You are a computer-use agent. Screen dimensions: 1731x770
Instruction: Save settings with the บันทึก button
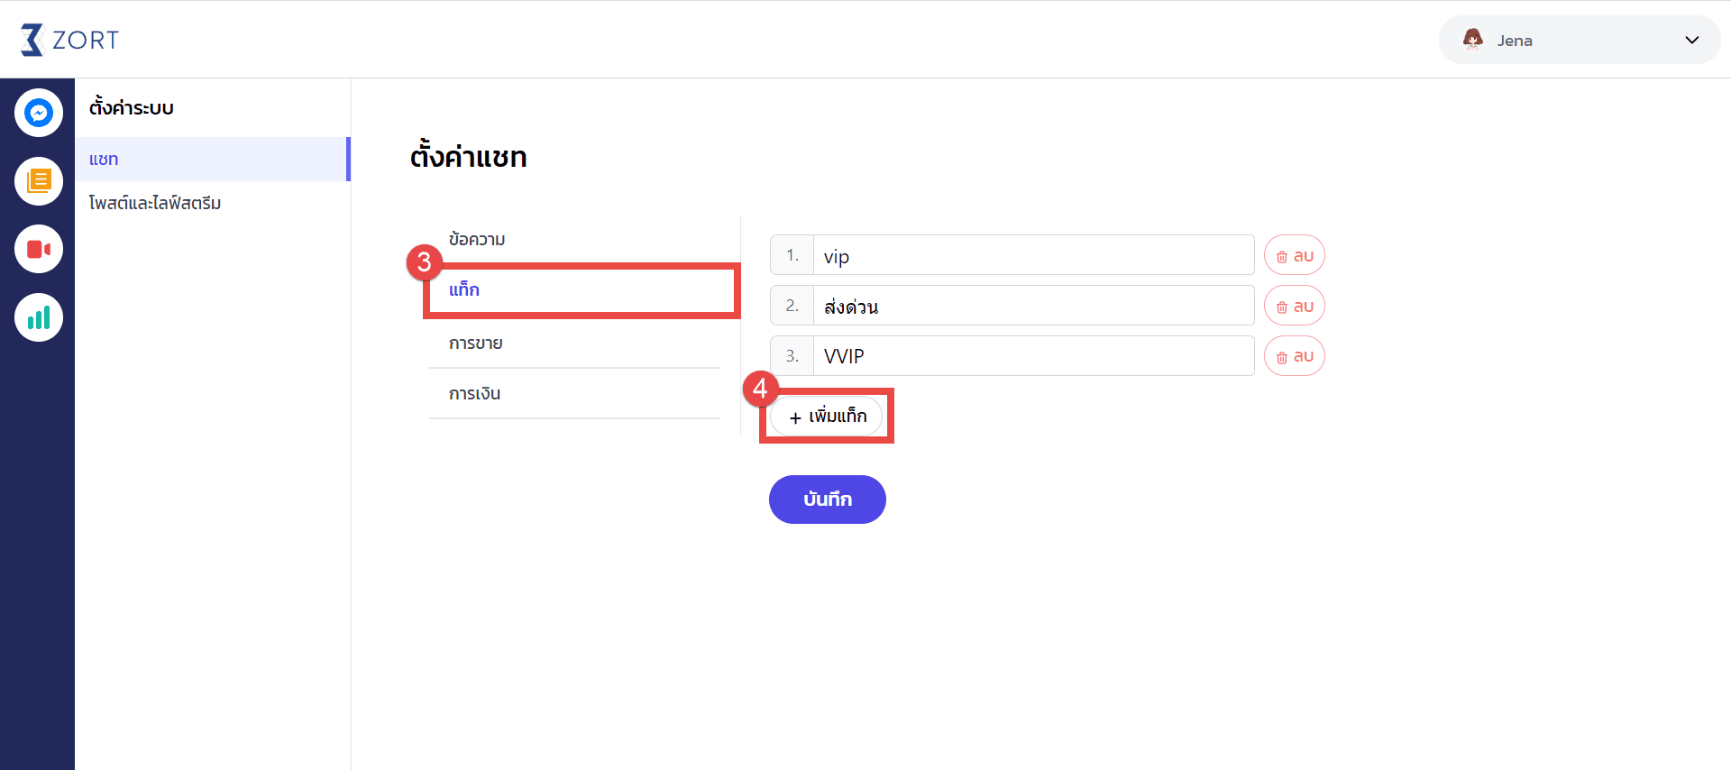(827, 500)
